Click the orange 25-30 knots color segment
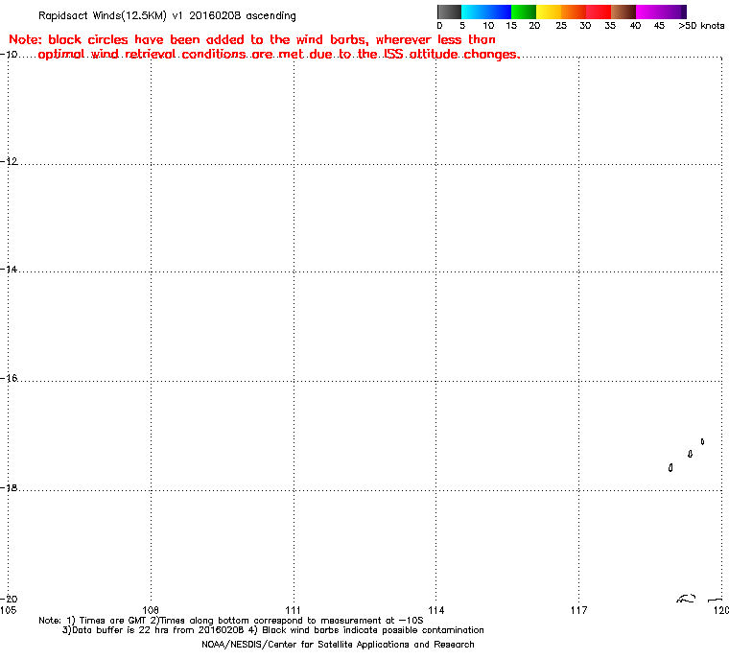This screenshot has height=660, width=729. pos(574,12)
